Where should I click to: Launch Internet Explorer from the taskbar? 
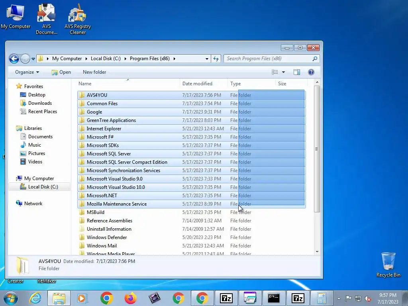35,298
